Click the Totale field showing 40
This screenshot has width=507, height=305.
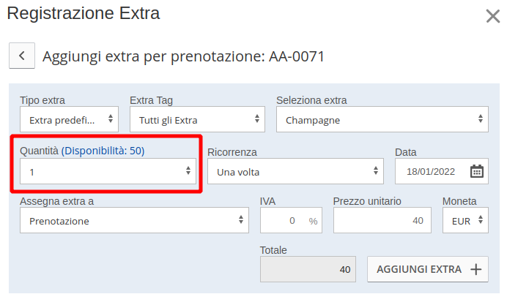pyautogui.click(x=308, y=269)
